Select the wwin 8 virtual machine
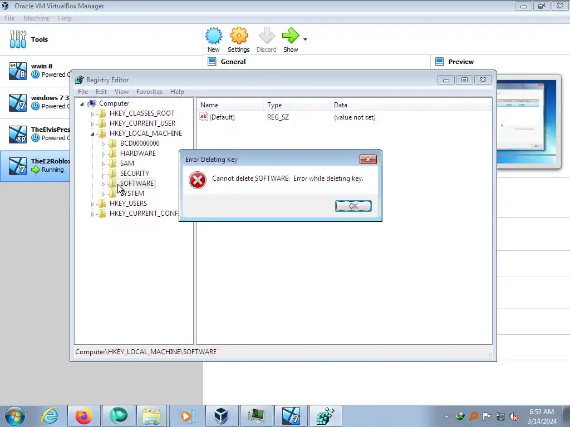Viewport: 570px width, 427px height. pyautogui.click(x=35, y=71)
